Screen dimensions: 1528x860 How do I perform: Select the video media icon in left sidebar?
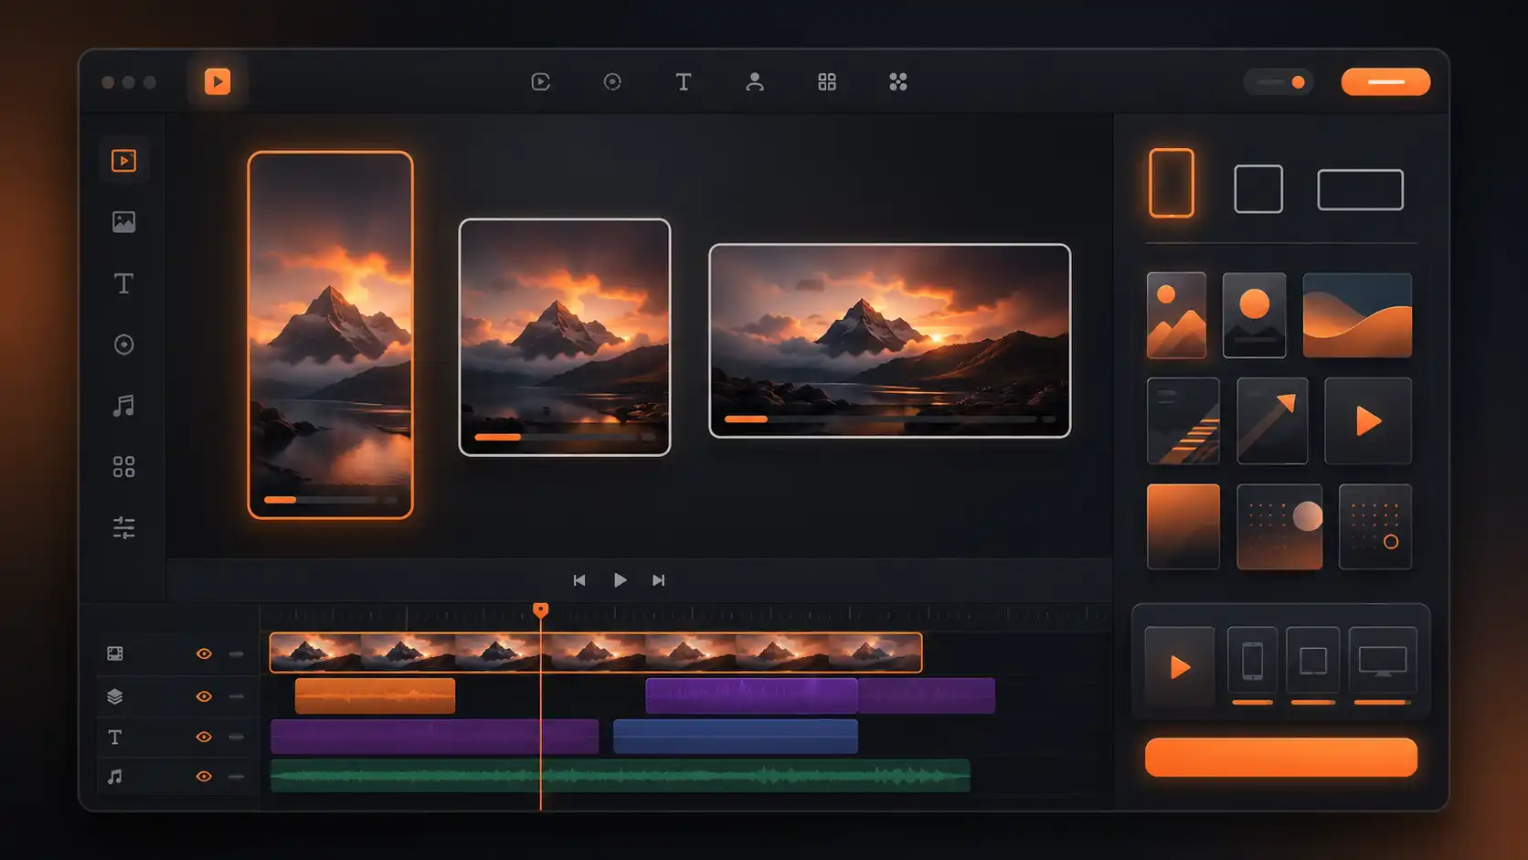pyautogui.click(x=124, y=161)
